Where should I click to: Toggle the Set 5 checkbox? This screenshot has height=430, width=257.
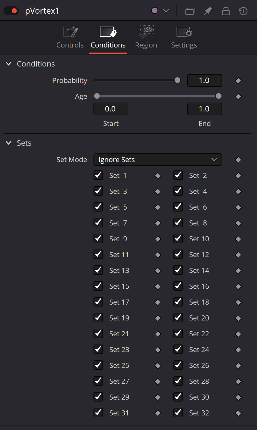coord(98,207)
